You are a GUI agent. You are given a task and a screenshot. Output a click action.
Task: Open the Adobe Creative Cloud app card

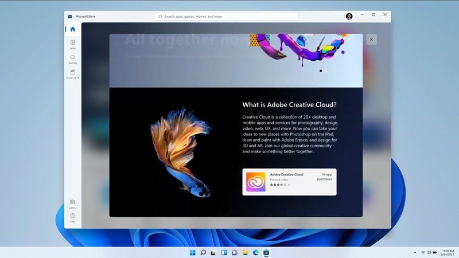289,182
